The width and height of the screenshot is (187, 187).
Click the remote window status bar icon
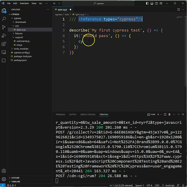(x=3, y=185)
